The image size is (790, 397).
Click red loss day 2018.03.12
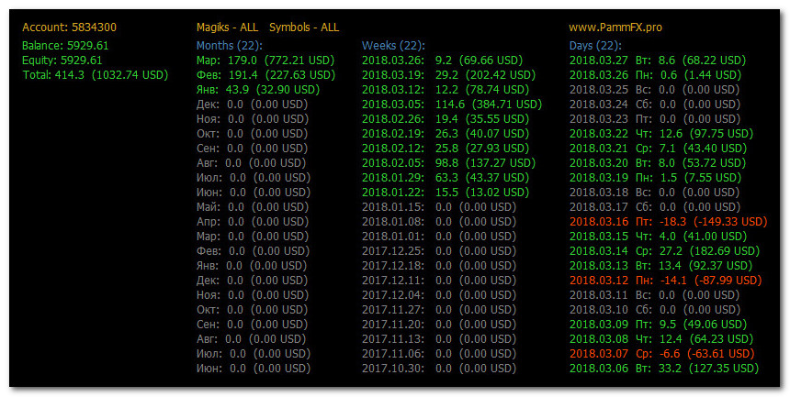coord(665,280)
